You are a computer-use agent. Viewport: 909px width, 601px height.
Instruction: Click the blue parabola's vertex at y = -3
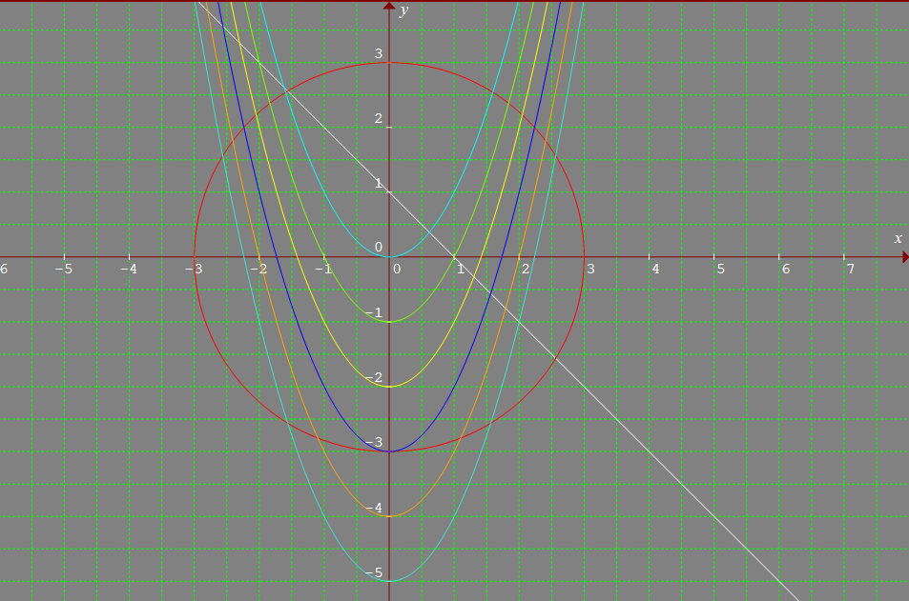click(389, 451)
